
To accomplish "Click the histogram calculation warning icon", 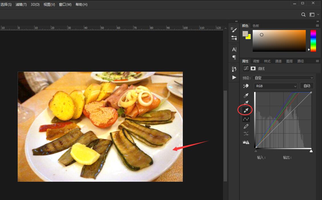I will (x=246, y=142).
